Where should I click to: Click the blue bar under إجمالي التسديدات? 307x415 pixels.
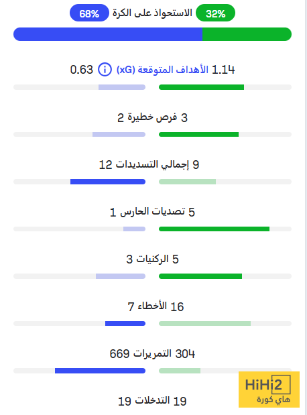[x=108, y=182]
